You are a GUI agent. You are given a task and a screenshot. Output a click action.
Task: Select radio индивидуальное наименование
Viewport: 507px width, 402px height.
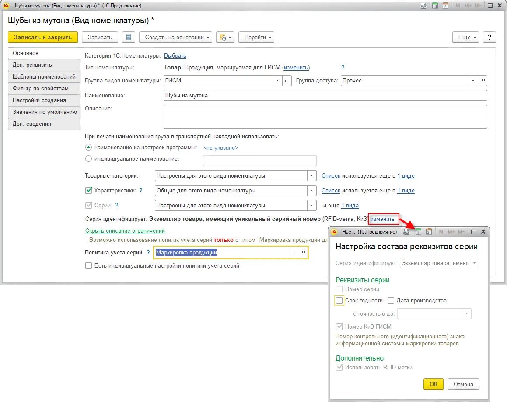coord(88,159)
